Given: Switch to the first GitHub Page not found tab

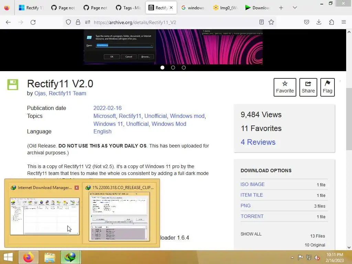Looking at the screenshot, I should tap(63, 8).
